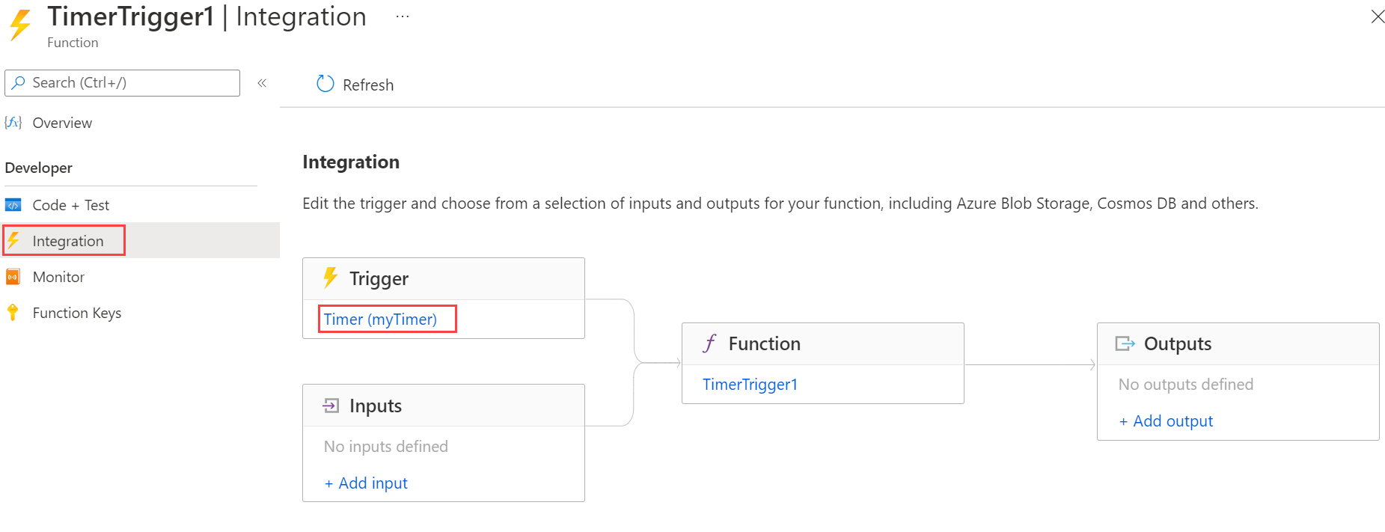Open the ellipsis menu next to the page title
Viewport: 1385px width, 532px height.
402,16
